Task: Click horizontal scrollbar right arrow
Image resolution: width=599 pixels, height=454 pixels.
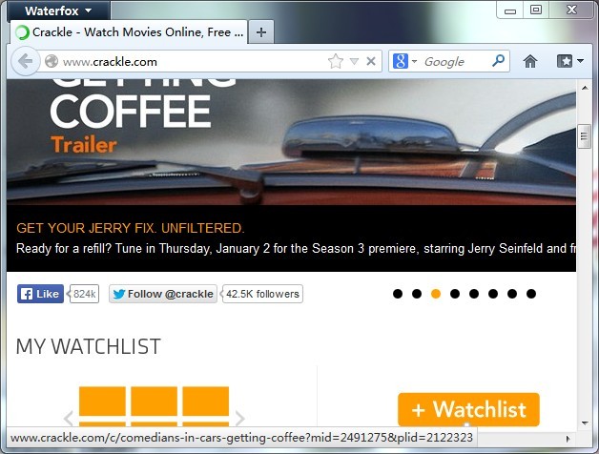Action: (568, 439)
